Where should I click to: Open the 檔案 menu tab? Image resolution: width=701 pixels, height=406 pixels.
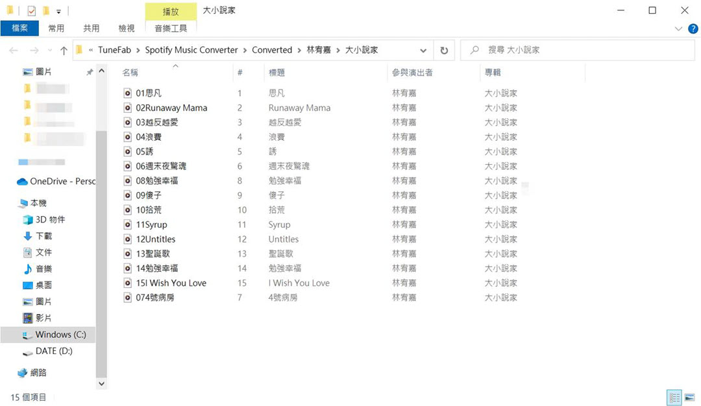point(20,28)
